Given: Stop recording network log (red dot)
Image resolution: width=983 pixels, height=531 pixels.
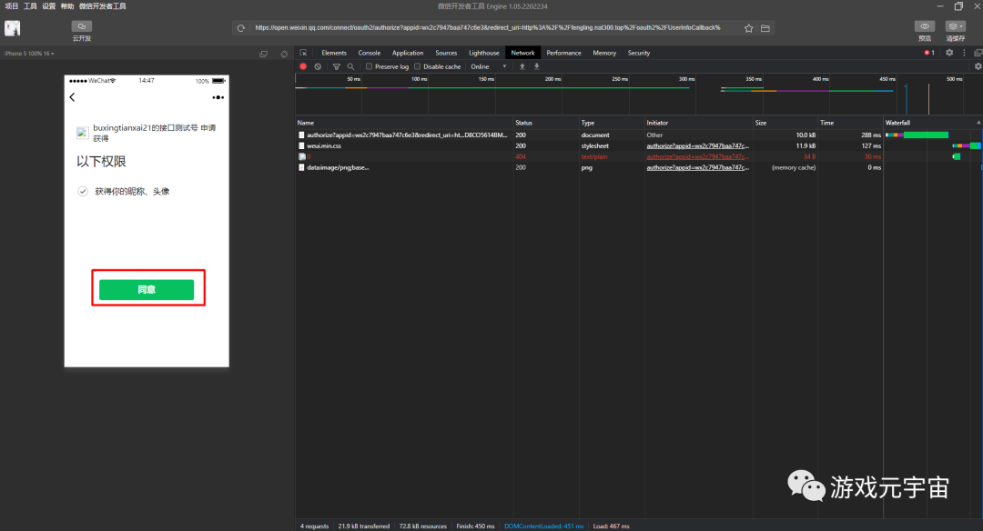Looking at the screenshot, I should click(x=303, y=66).
